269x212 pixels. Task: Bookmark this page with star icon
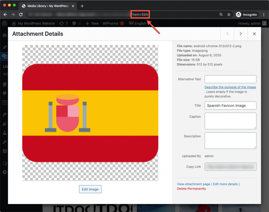tap(229, 14)
